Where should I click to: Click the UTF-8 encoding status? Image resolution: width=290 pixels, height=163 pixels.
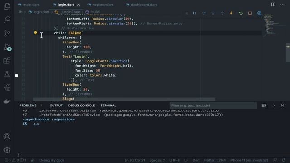(x=174, y=160)
